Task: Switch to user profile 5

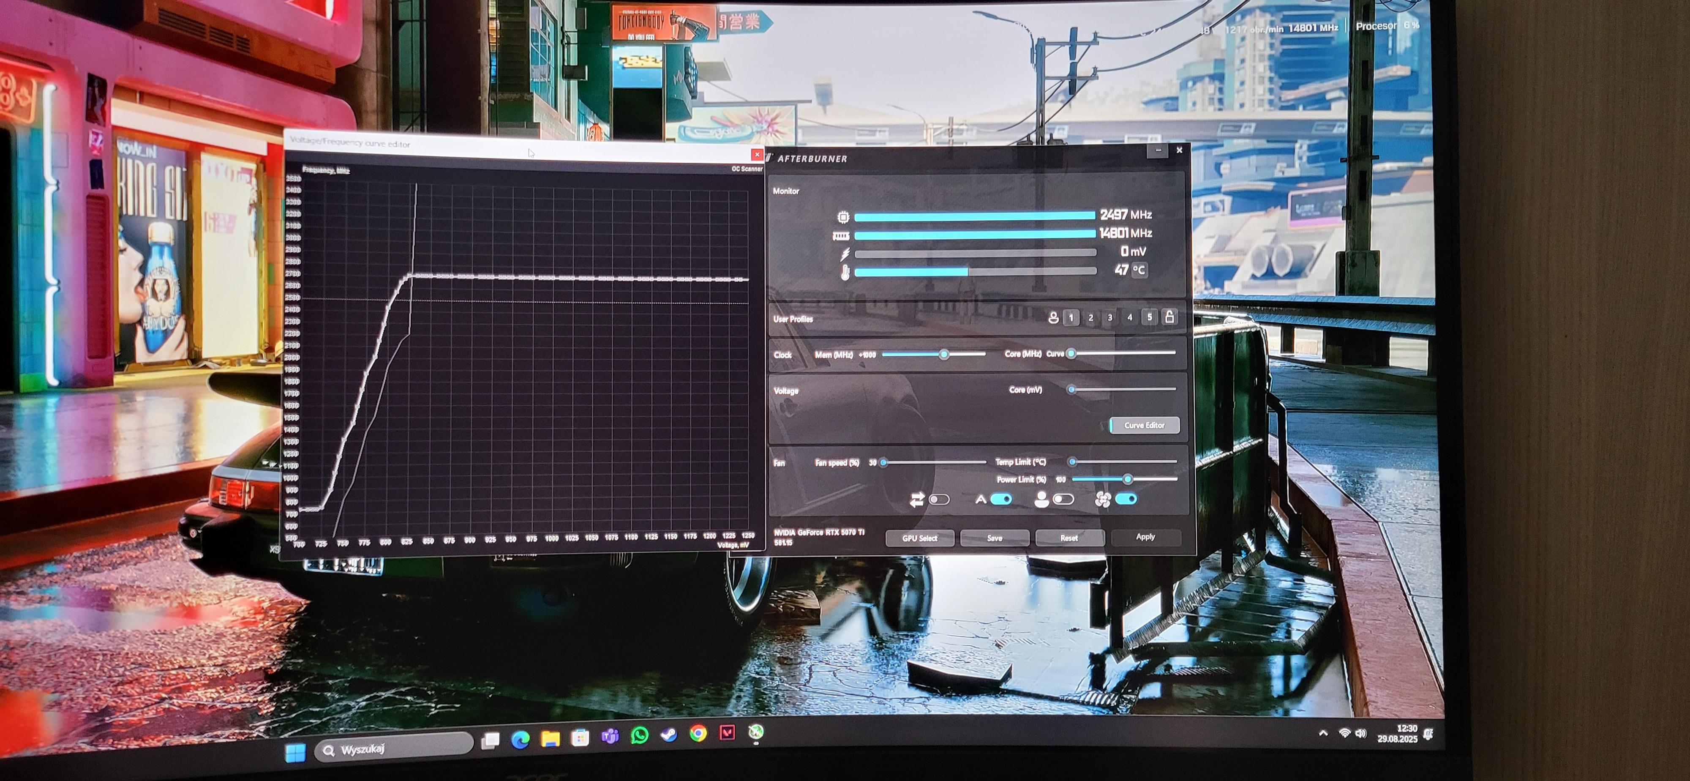Action: (1149, 317)
